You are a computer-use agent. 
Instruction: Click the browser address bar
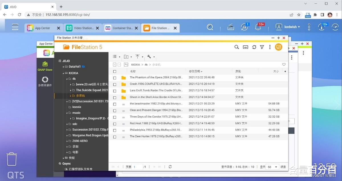pyautogui.click(x=157, y=14)
